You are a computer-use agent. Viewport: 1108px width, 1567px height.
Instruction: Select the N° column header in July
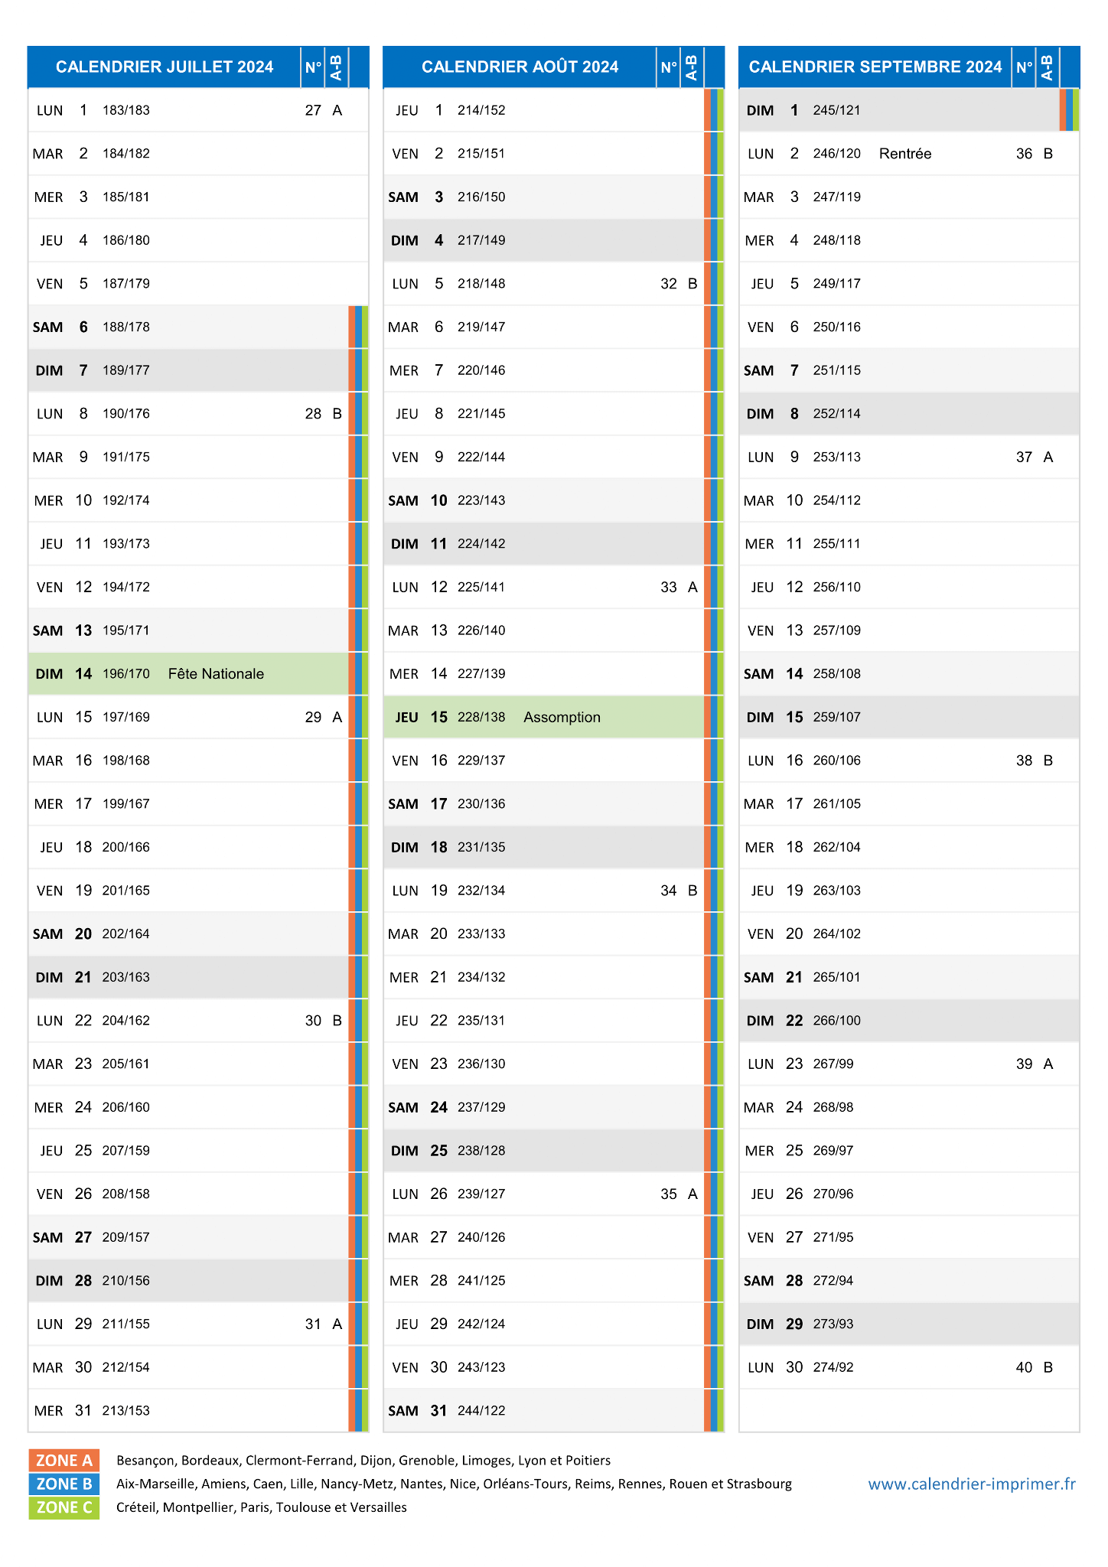(x=313, y=67)
